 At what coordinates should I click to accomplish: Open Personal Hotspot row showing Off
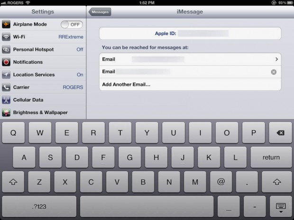click(43, 49)
